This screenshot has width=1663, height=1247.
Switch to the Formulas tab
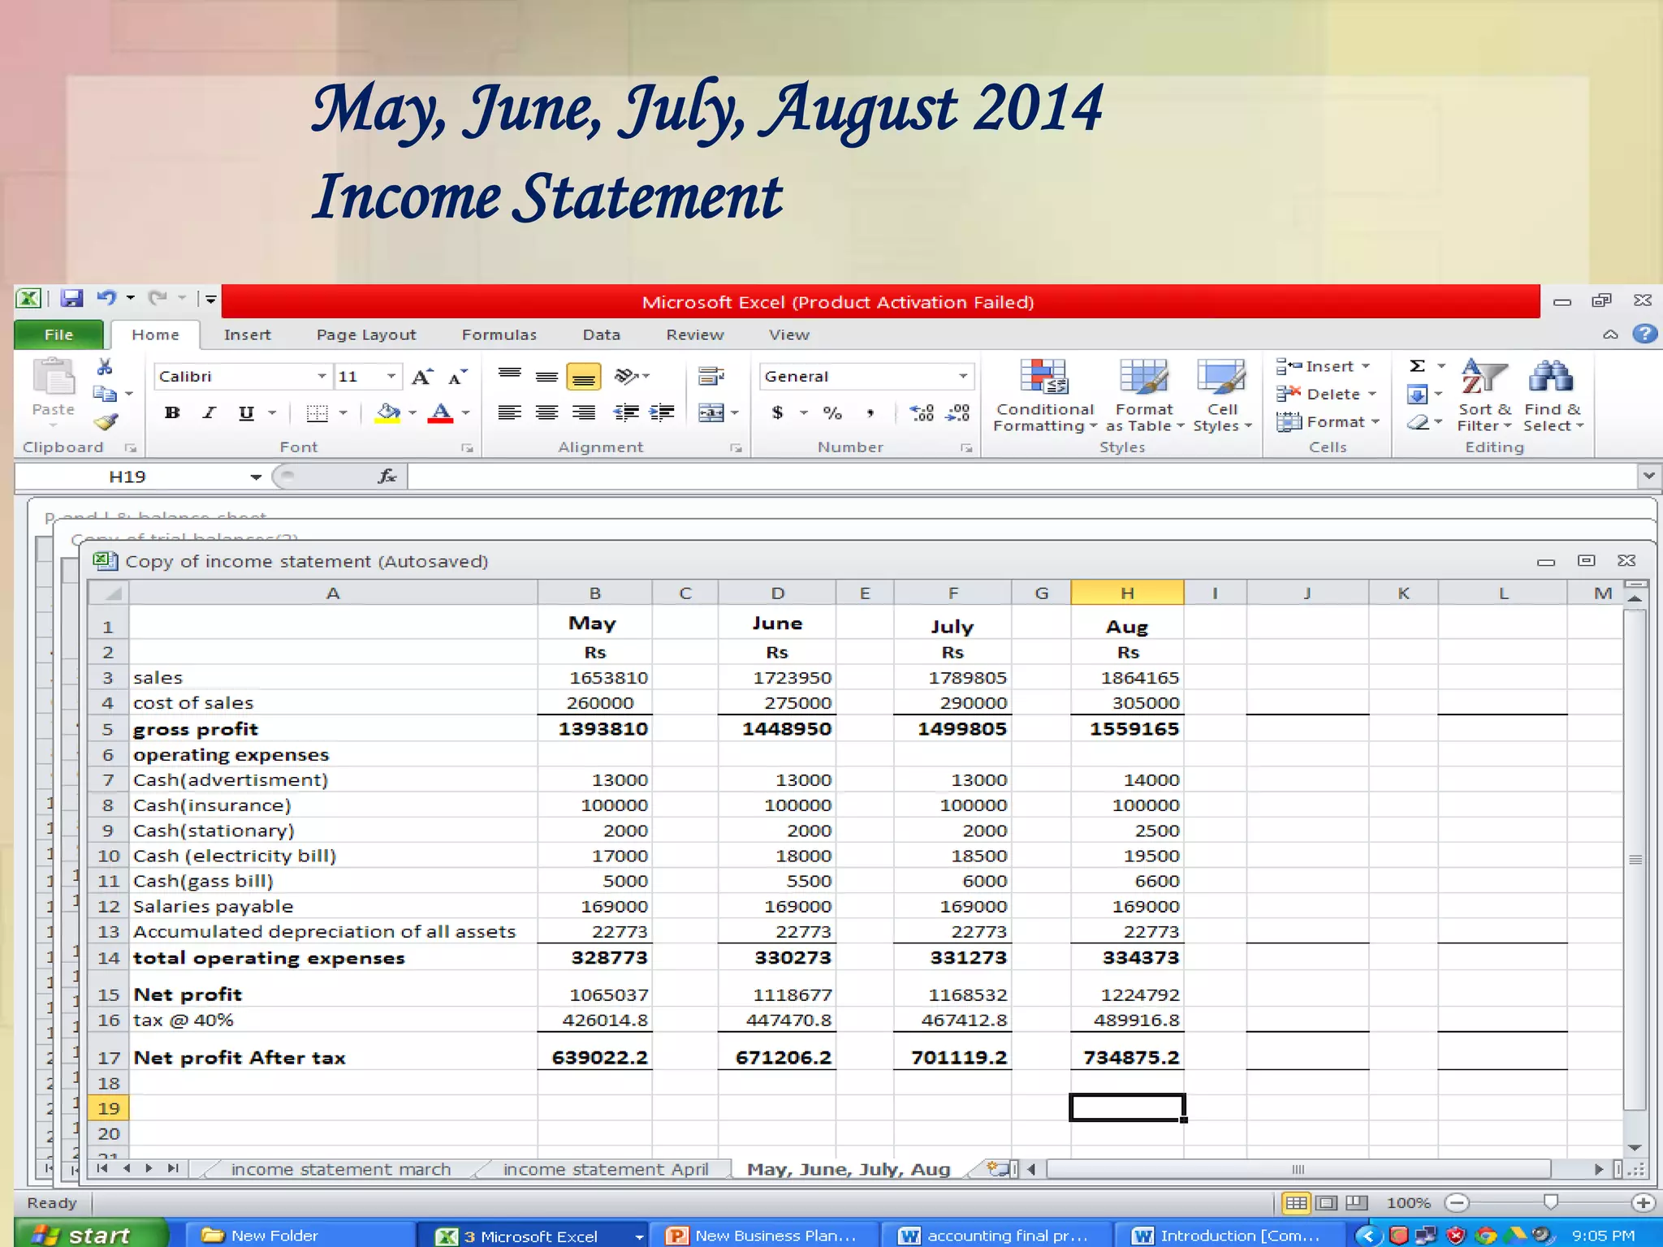[499, 334]
